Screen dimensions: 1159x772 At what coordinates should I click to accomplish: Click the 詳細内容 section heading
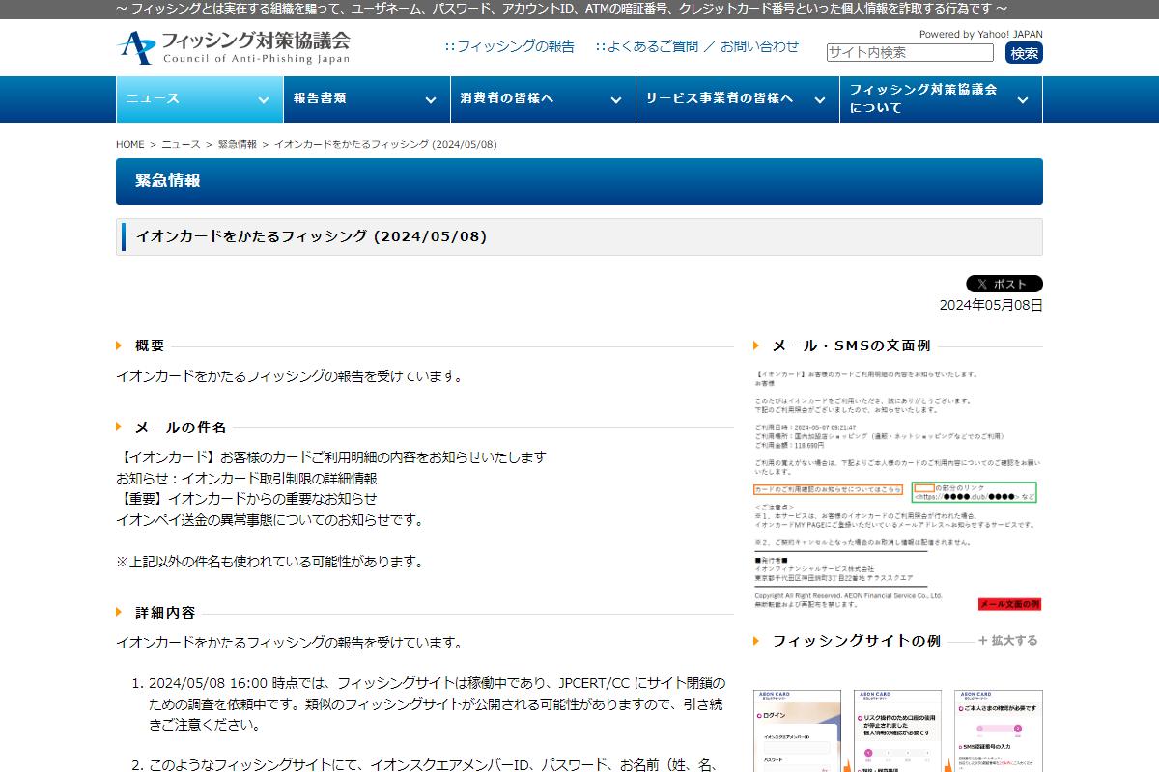(x=165, y=613)
